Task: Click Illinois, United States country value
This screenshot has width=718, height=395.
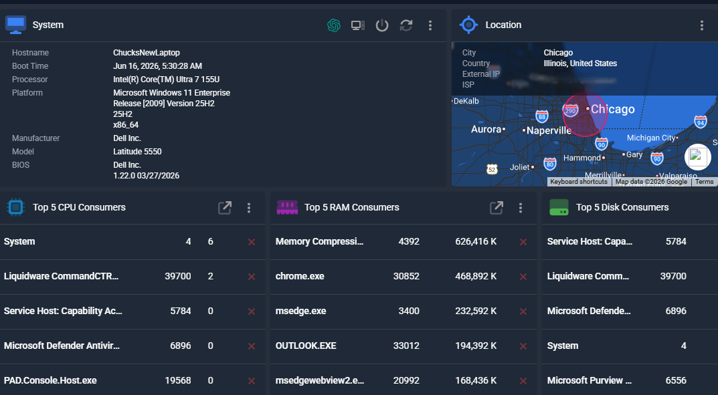Action: 580,63
